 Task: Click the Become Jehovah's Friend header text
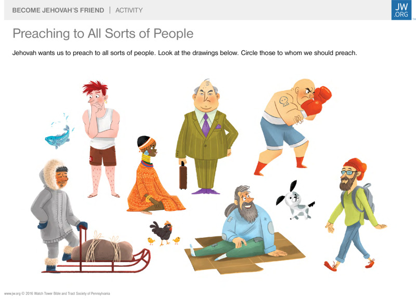pyautogui.click(x=58, y=10)
